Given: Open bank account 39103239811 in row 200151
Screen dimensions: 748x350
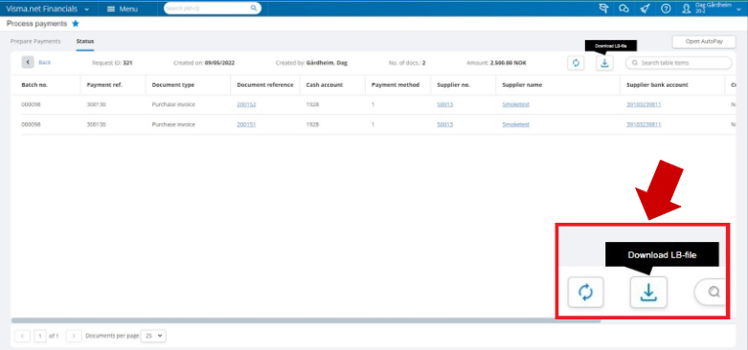Looking at the screenshot, I should tap(644, 124).
